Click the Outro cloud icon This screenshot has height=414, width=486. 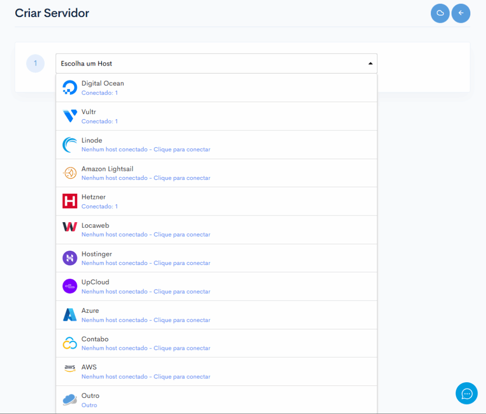tap(70, 399)
